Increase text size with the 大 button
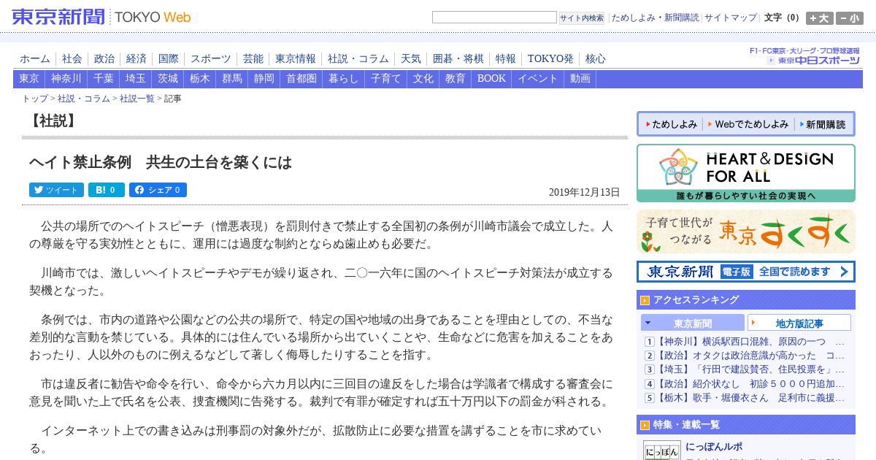876x460 pixels. [x=820, y=18]
